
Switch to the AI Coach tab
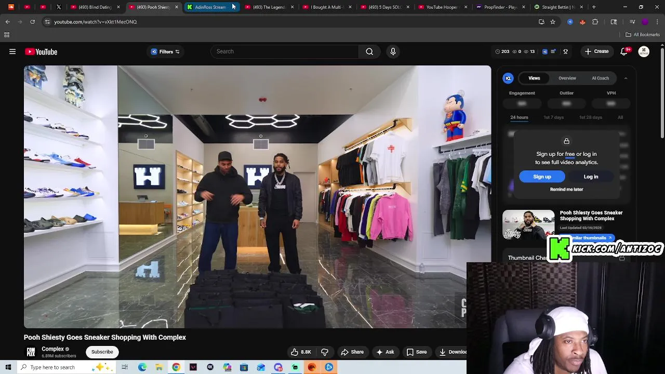(600, 78)
